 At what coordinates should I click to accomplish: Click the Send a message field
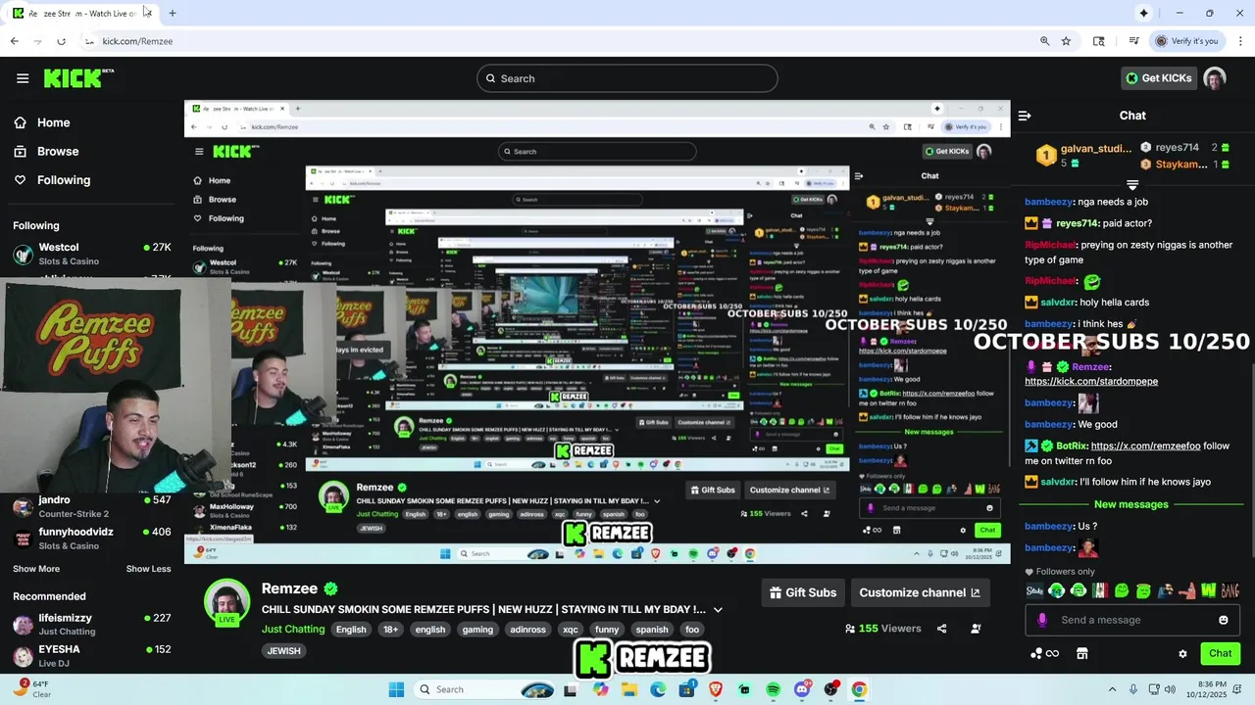click(x=1132, y=620)
